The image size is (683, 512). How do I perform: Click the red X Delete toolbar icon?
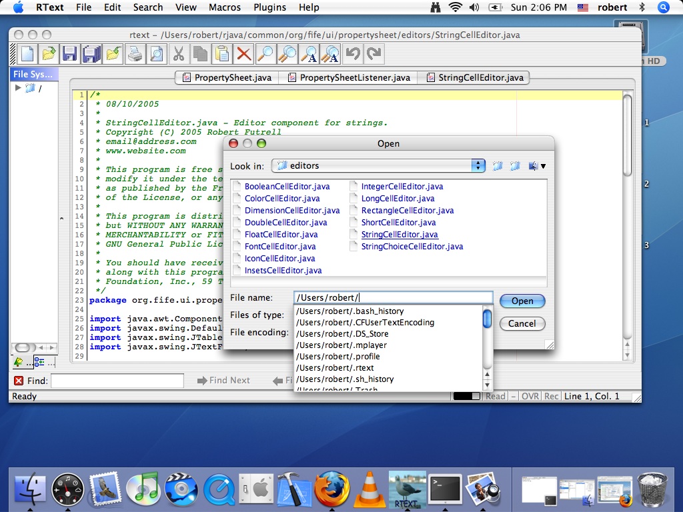tap(244, 53)
